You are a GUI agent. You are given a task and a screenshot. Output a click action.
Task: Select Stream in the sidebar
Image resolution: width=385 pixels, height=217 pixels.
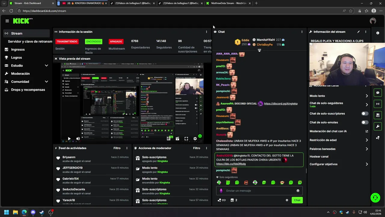point(26,33)
